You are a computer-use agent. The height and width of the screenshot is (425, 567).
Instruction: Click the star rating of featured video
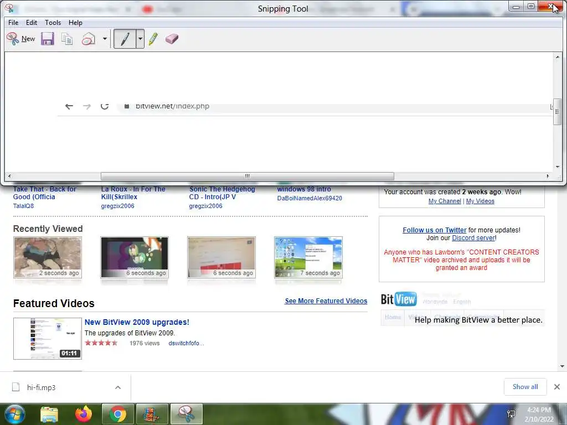pyautogui.click(x=101, y=343)
